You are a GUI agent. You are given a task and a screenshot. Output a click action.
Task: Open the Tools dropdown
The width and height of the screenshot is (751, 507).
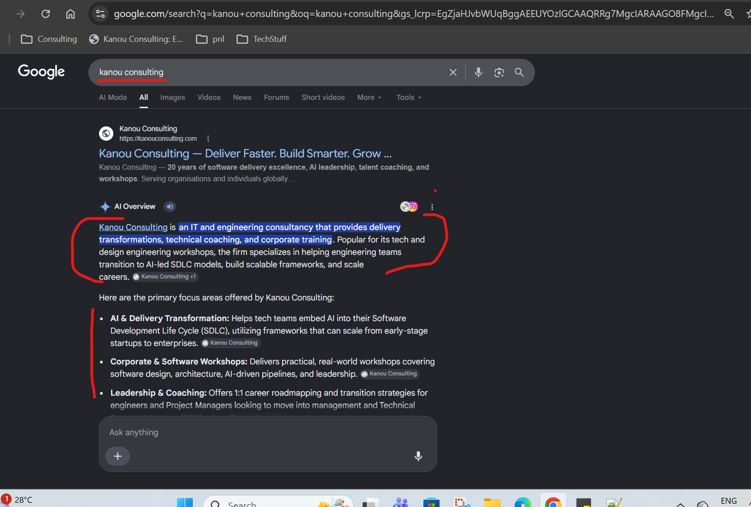tap(409, 98)
